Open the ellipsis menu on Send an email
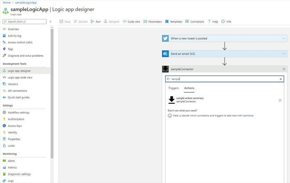This screenshot has height=183, width=290. point(284,54)
